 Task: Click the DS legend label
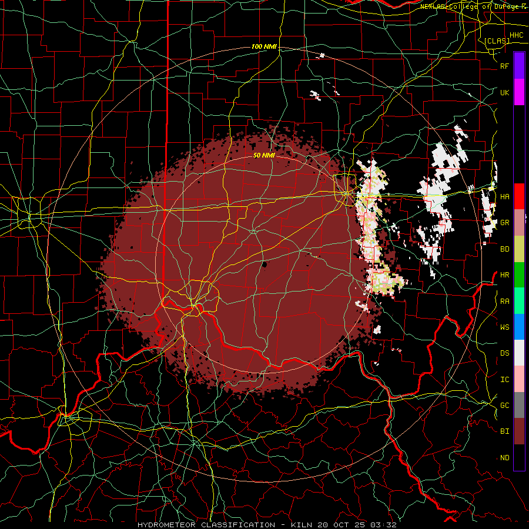[x=504, y=353]
